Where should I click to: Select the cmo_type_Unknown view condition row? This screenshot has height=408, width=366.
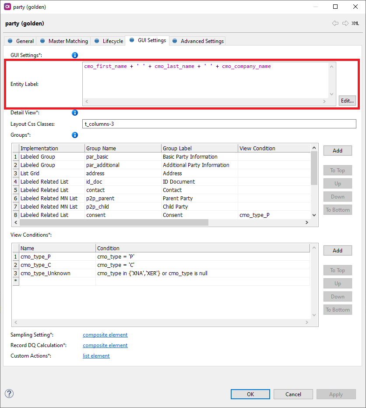(x=46, y=273)
